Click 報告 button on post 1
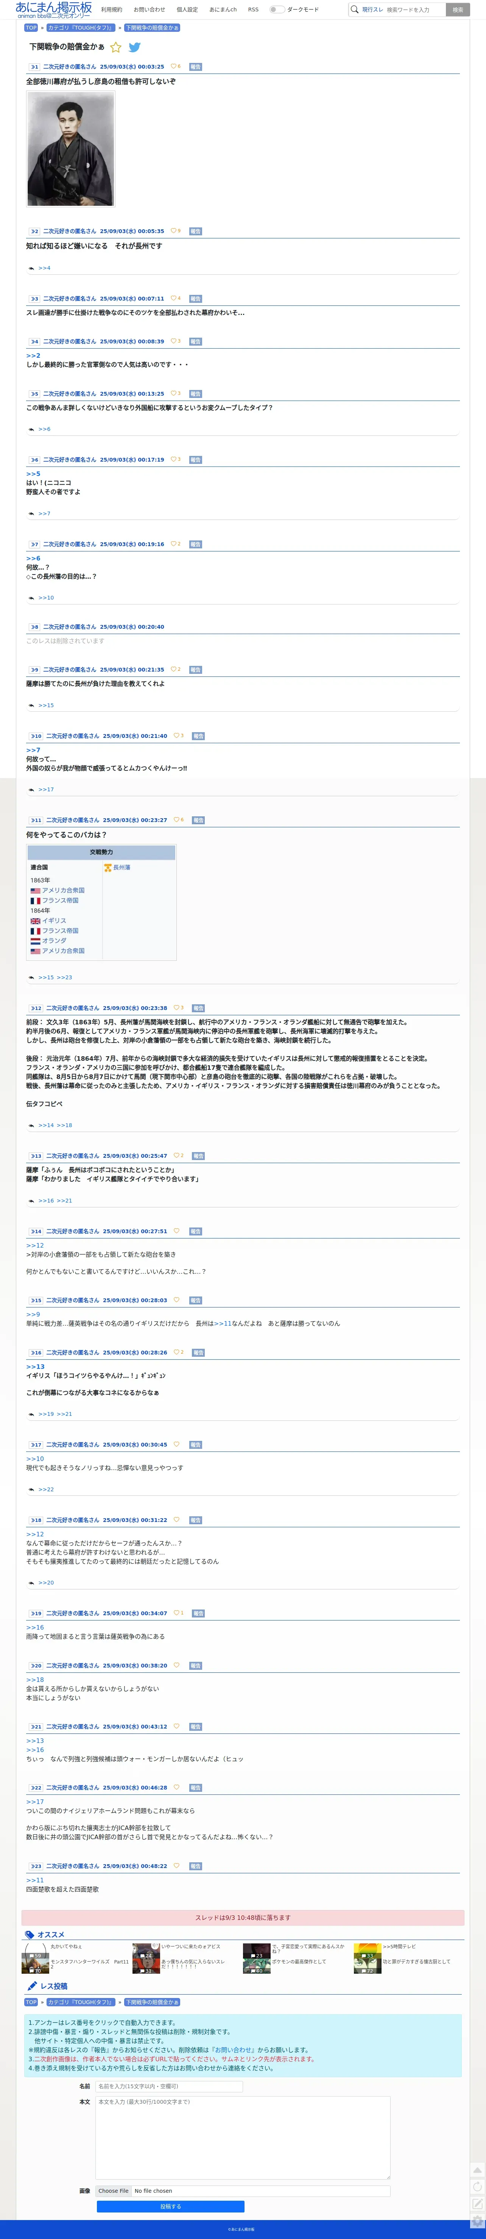Viewport: 486px width, 2239px height. pyautogui.click(x=195, y=67)
